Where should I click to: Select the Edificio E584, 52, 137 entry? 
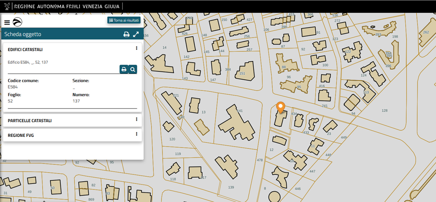click(x=28, y=62)
